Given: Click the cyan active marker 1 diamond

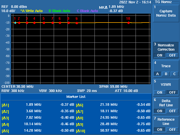Looking at the screenshot, I should pos(15,23).
